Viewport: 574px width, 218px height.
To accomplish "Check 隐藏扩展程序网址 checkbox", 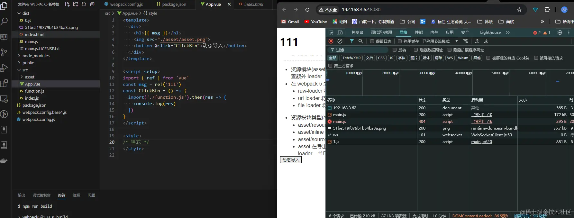I will coord(450,50).
